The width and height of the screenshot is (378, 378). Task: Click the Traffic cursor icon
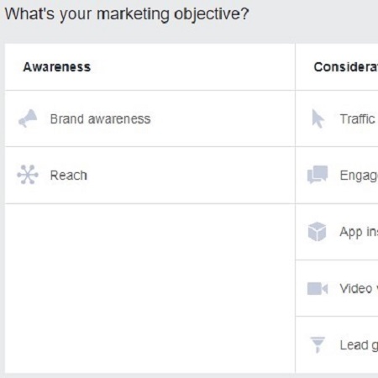pos(318,118)
